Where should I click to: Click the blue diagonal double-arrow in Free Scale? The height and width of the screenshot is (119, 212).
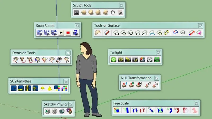click(151, 110)
